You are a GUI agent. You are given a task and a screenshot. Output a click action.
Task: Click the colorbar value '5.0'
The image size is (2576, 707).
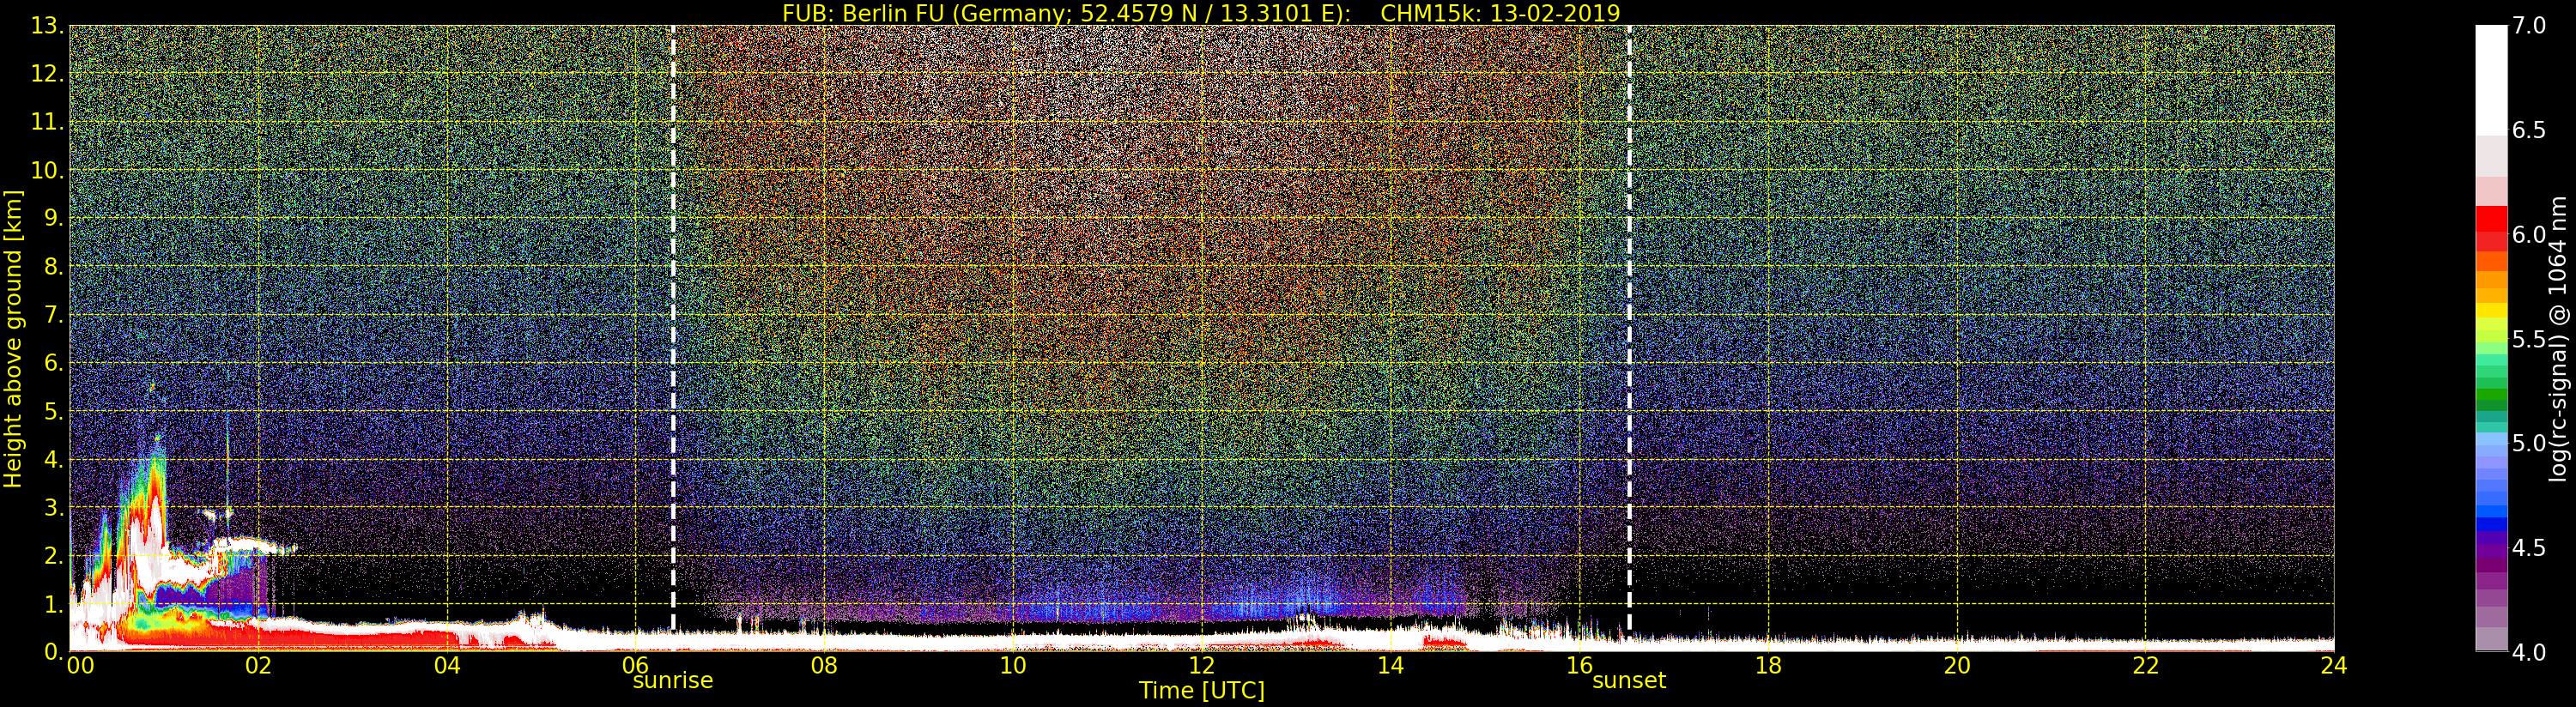2529,443
